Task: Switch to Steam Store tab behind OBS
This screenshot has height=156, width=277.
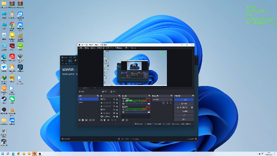Action: (x=70, y=60)
